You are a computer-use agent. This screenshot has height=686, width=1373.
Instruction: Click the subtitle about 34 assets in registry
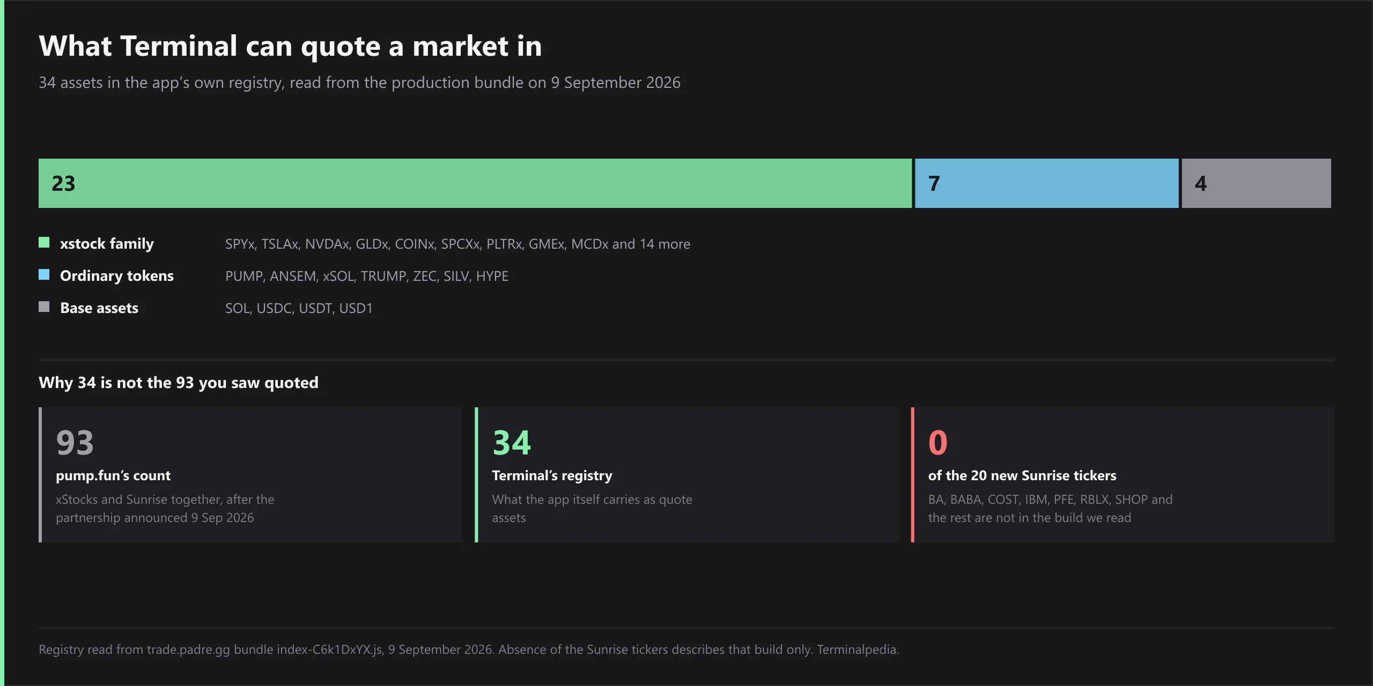[x=359, y=83]
